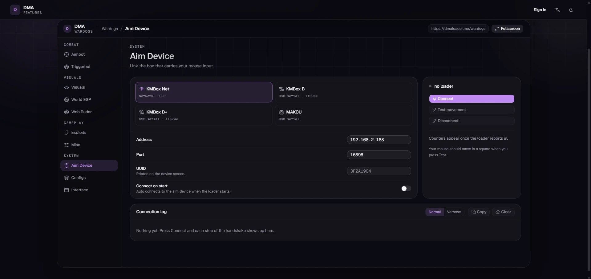Click the DMA Wardogs panel logo
The width and height of the screenshot is (591, 279).
click(78, 29)
